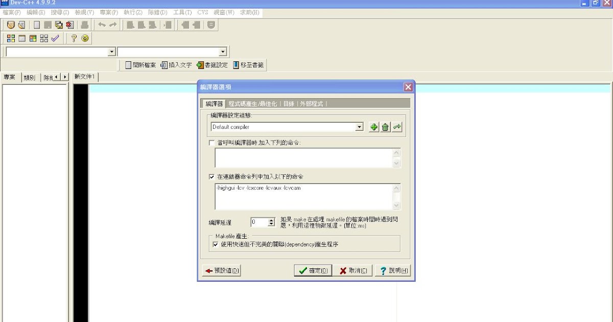Click the 確定(O) button

pyautogui.click(x=313, y=271)
